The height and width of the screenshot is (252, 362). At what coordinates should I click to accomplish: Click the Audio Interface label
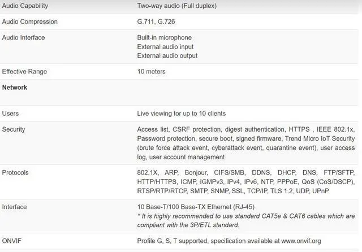point(24,37)
